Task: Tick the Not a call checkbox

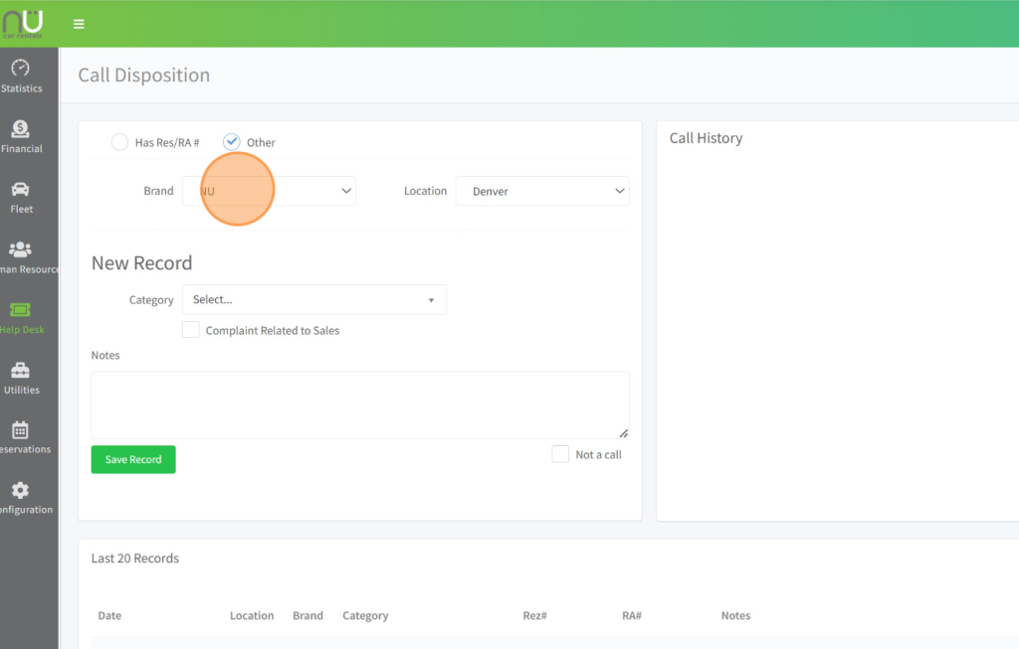Action: pyautogui.click(x=561, y=454)
